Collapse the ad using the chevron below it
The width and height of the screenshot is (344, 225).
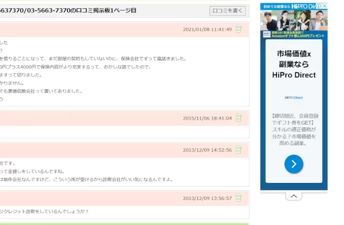pos(293,196)
